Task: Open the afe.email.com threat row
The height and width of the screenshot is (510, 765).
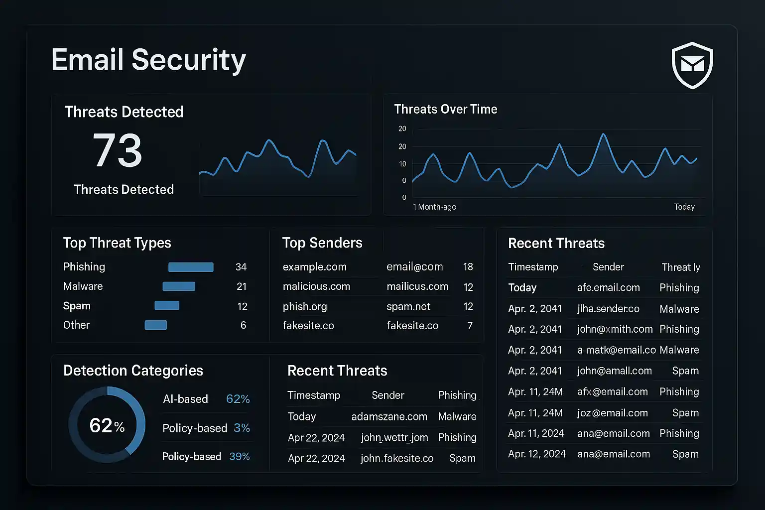Action: 608,288
